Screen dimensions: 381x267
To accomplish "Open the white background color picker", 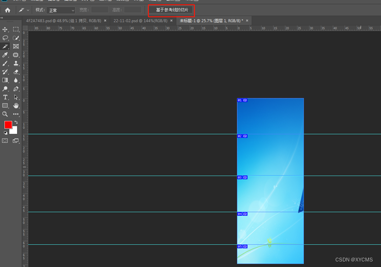I will coord(14,131).
